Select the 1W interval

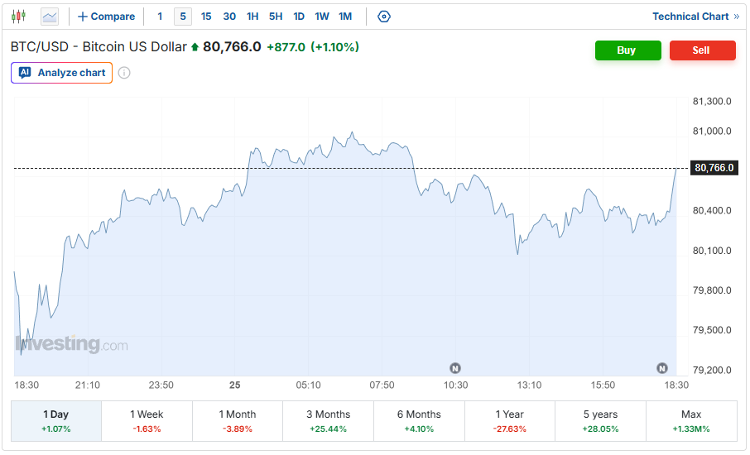tap(322, 17)
